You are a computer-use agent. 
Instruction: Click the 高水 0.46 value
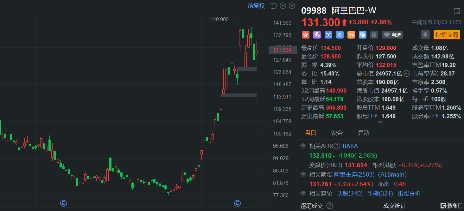(x=400, y=184)
